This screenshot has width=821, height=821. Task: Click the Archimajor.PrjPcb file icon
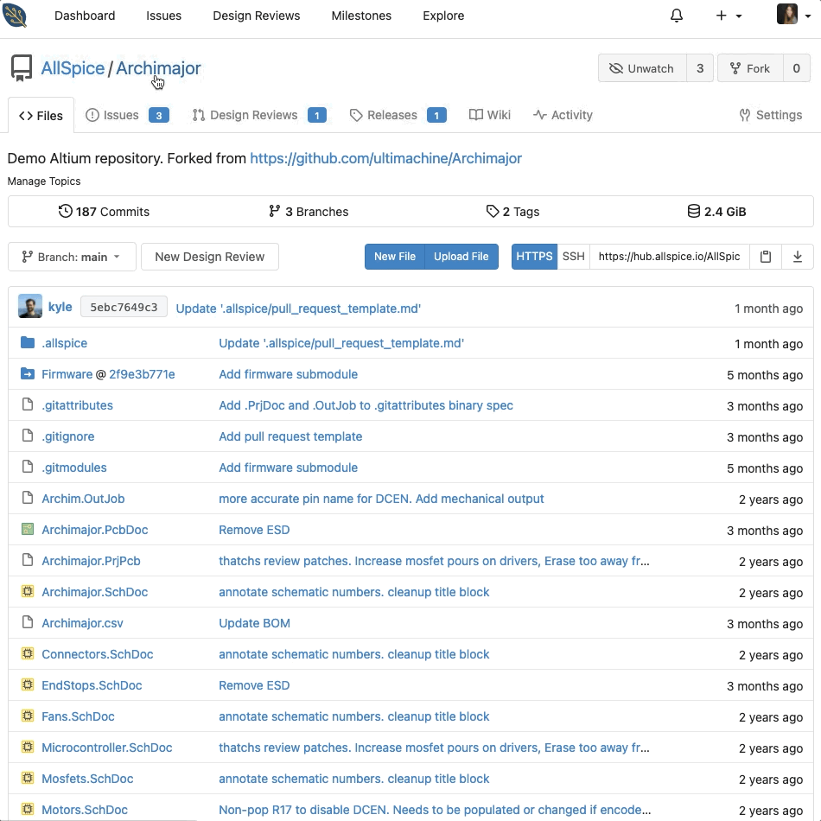(28, 560)
